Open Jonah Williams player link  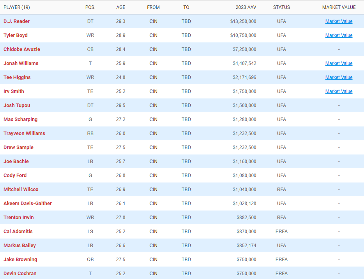click(21, 63)
